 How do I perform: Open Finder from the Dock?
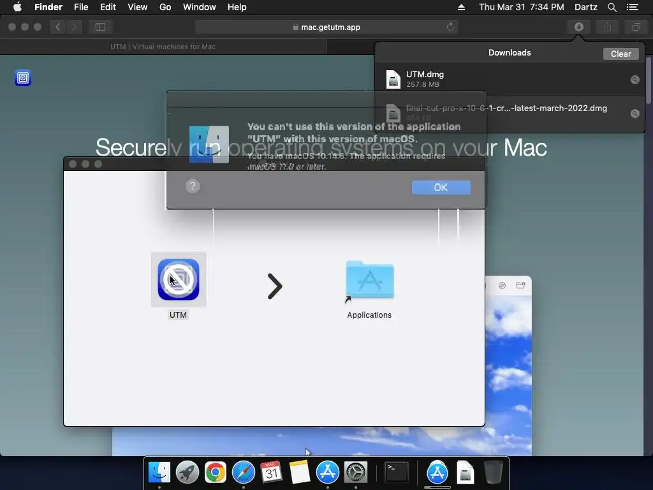[159, 472]
